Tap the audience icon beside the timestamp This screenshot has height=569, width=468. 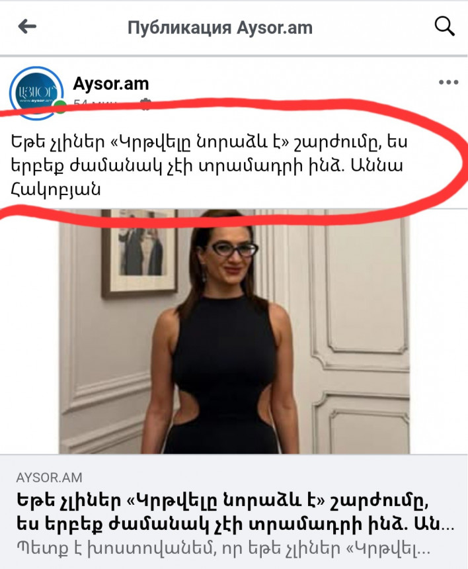(145, 104)
